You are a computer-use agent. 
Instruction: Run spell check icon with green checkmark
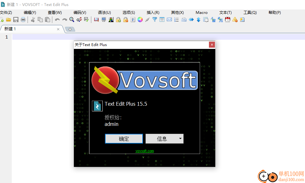pos(86,20)
